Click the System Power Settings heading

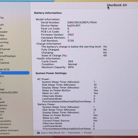coord(51,73)
